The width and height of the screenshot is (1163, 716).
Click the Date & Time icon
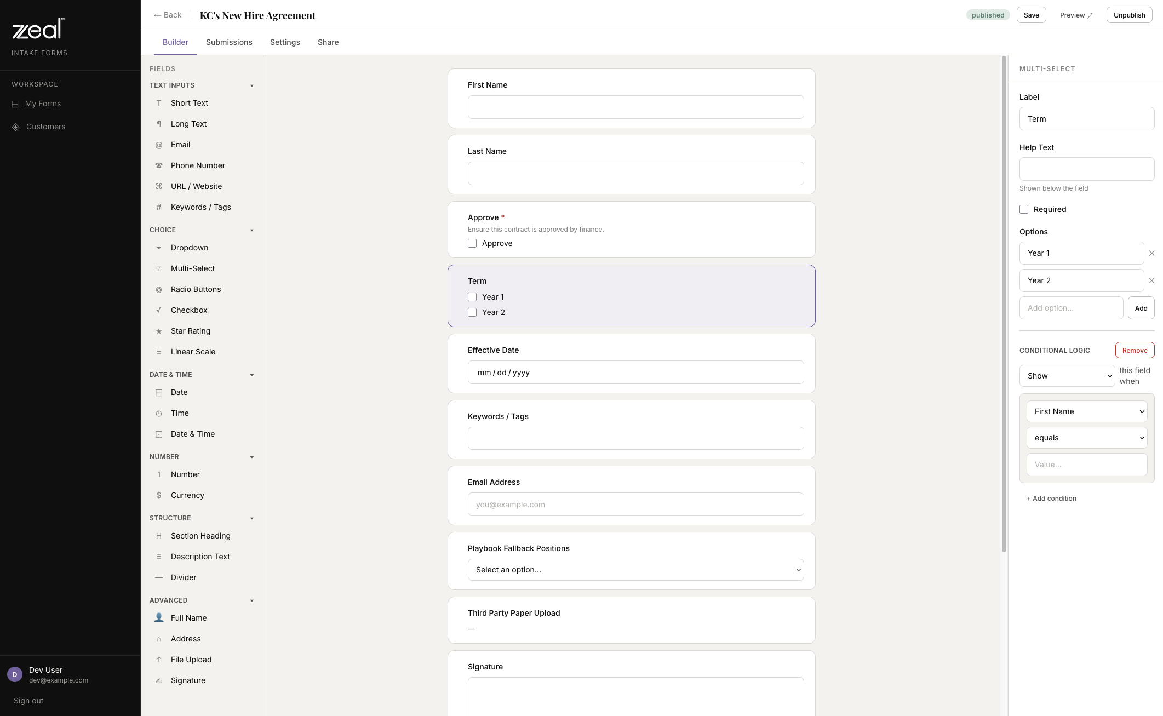159,434
